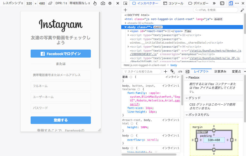Select html.js.not-logged-in.client-root breadcrumb
Viewport: 246px width, 156px height.
pyautogui.click(x=145, y=65)
